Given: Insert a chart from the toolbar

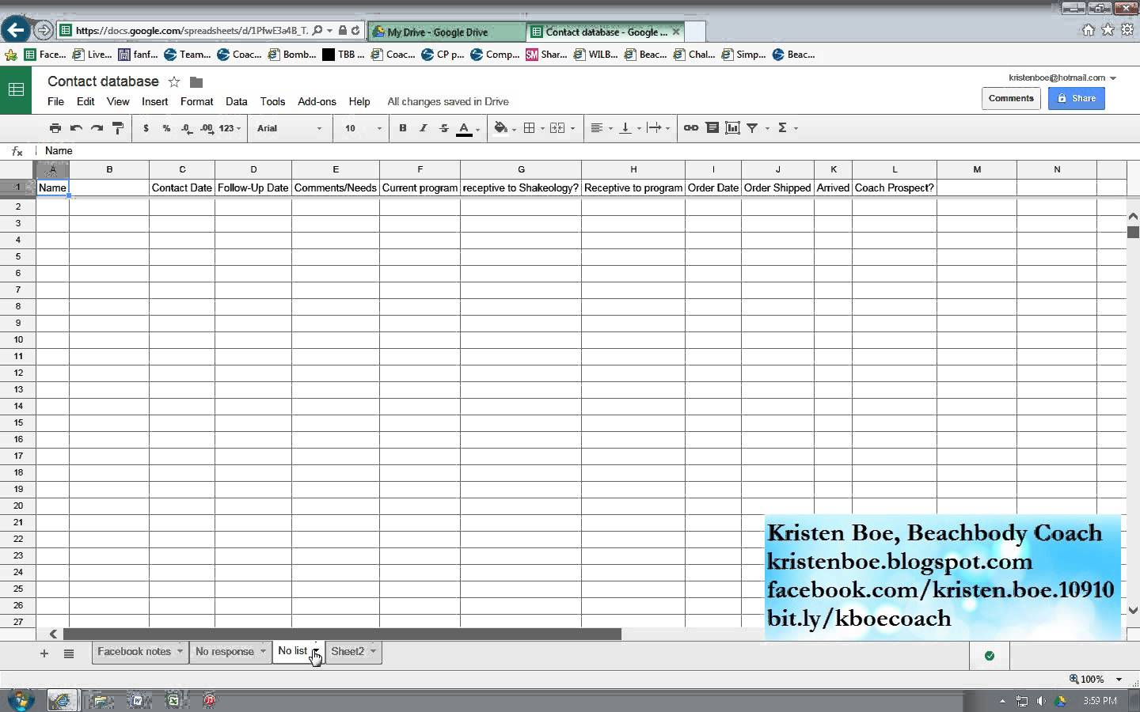Looking at the screenshot, I should click(732, 128).
